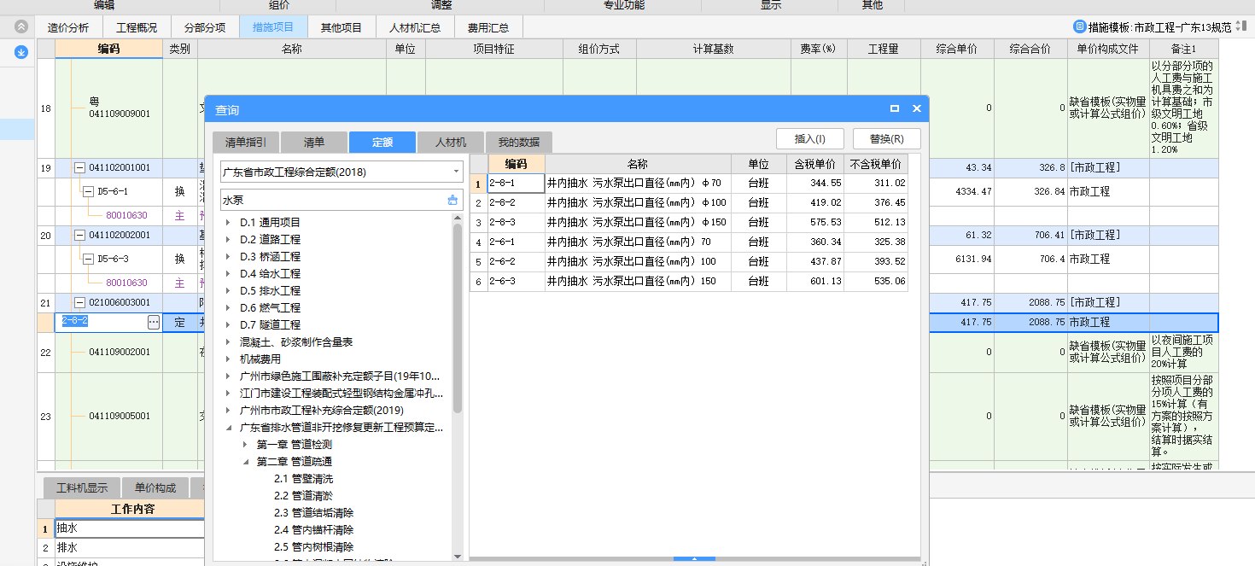Image resolution: width=1255 pixels, height=566 pixels.
Task: Collapse the ribbon with double-chevron up icon
Action: coord(21,27)
